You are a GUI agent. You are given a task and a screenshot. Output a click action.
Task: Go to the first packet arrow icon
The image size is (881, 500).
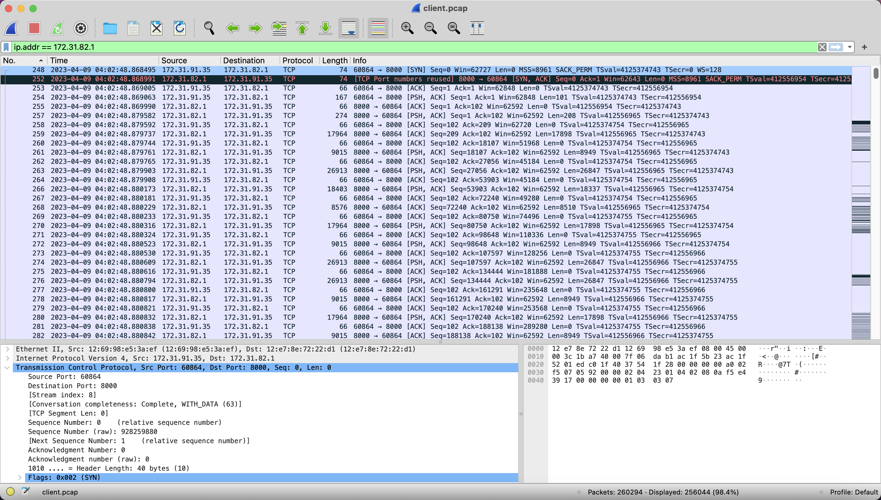[x=302, y=28]
